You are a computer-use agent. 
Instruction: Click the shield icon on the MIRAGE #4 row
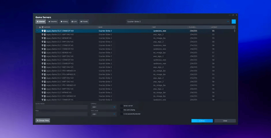(x=42, y=38)
